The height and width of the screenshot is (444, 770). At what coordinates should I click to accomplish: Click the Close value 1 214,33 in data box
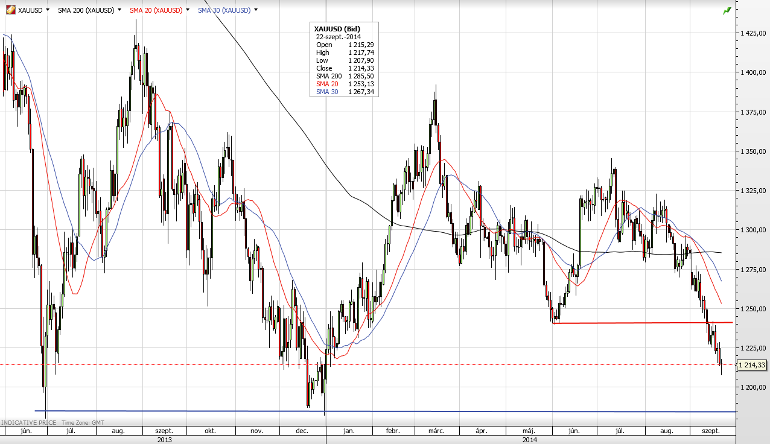pyautogui.click(x=361, y=68)
